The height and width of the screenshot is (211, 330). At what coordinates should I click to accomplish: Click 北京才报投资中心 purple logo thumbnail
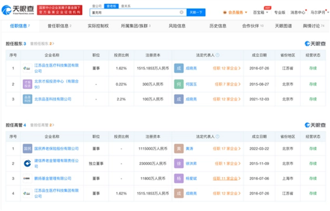click(x=28, y=84)
